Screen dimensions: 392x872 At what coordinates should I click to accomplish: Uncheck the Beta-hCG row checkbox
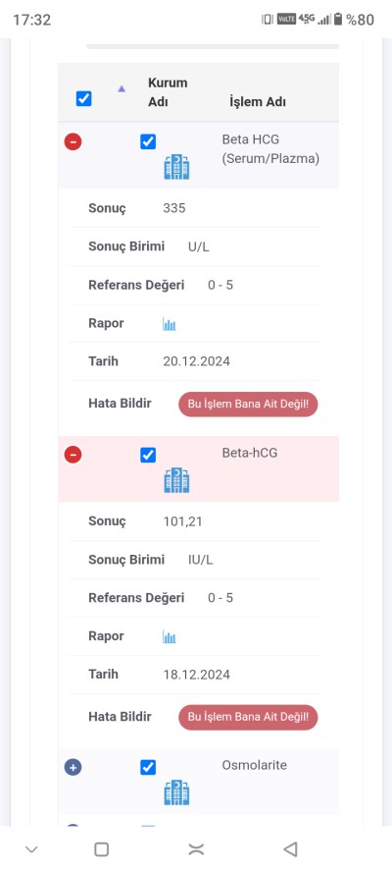click(x=148, y=455)
